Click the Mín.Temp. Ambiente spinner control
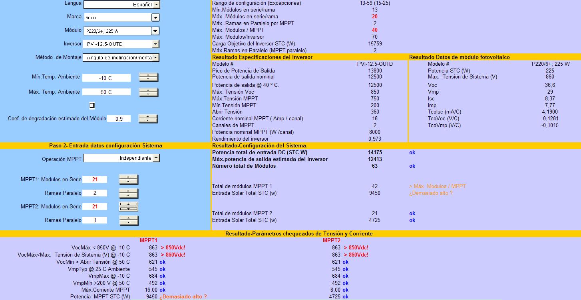 click(x=148, y=78)
